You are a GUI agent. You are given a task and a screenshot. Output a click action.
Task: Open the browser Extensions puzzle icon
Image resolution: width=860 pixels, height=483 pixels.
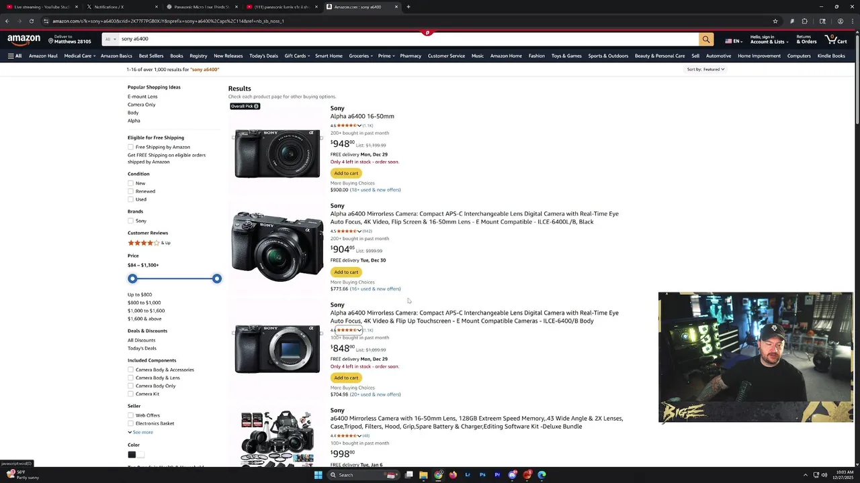click(804, 21)
